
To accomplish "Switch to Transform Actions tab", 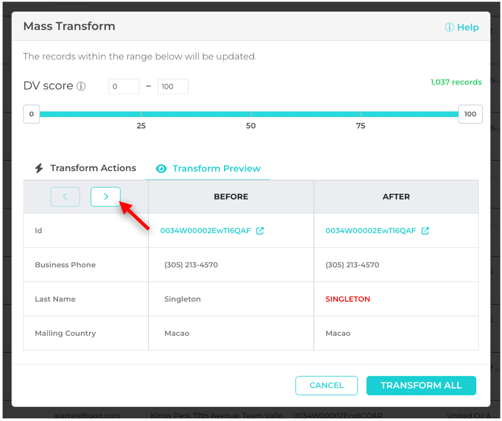I will pos(93,168).
